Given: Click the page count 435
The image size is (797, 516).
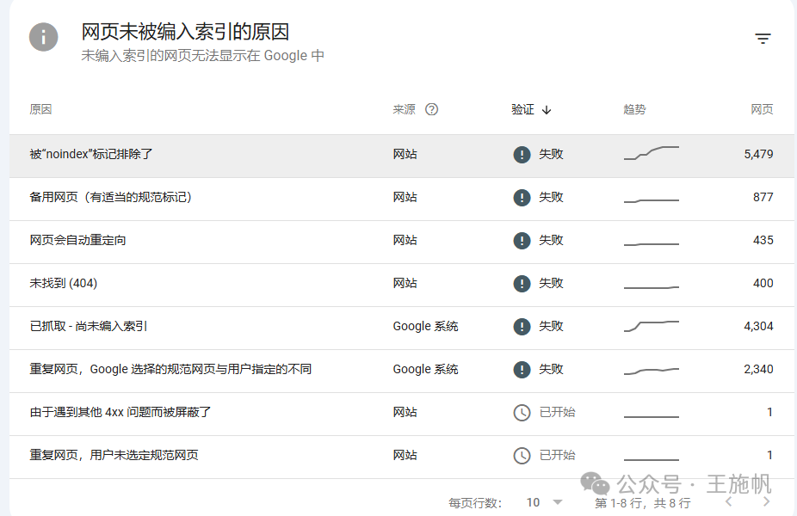Looking at the screenshot, I should 763,240.
